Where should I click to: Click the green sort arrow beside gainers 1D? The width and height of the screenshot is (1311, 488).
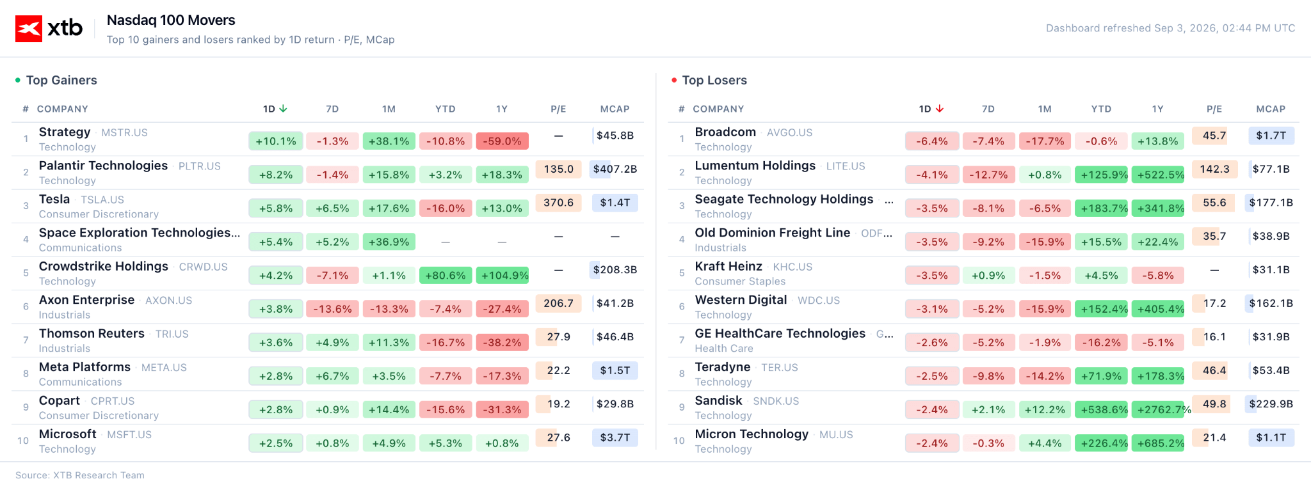pyautogui.click(x=283, y=109)
